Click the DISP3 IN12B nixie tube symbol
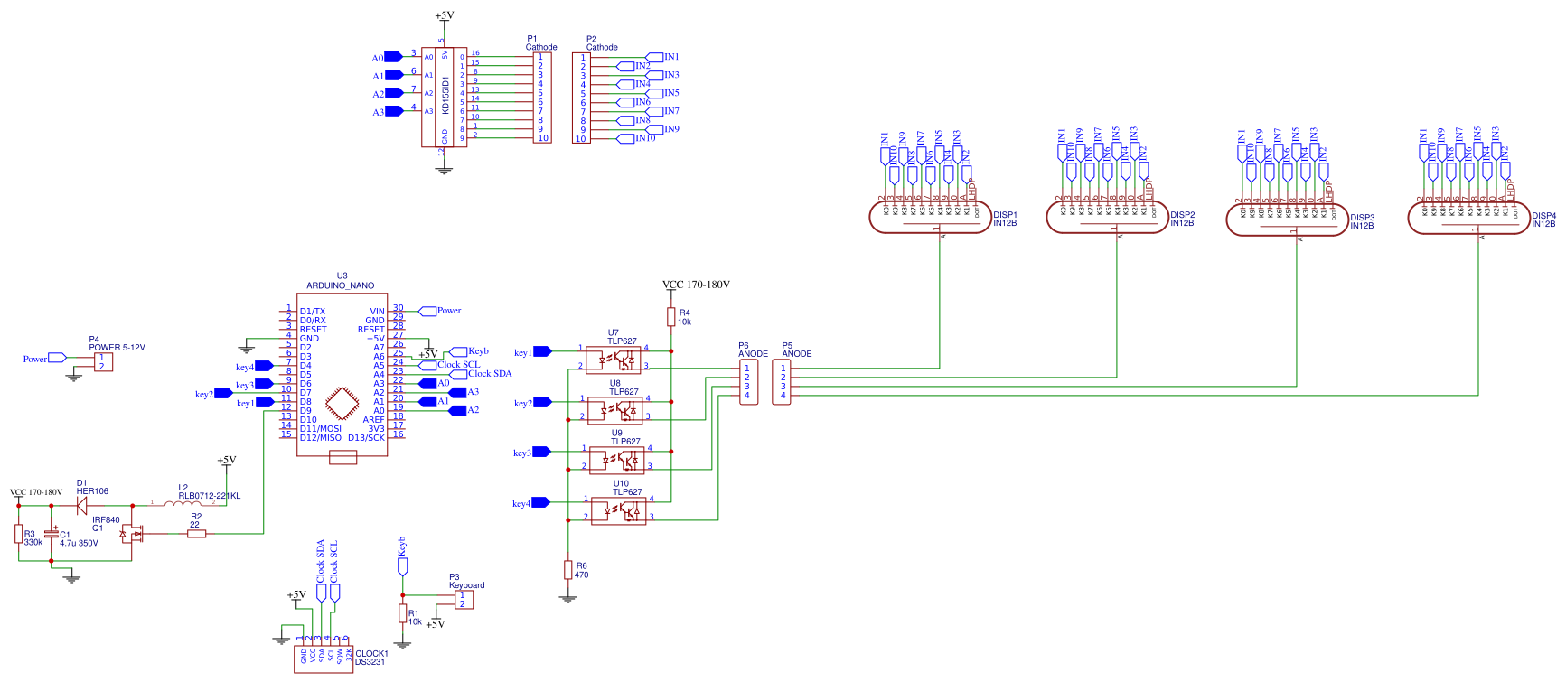1566x682 pixels. (x=1288, y=220)
